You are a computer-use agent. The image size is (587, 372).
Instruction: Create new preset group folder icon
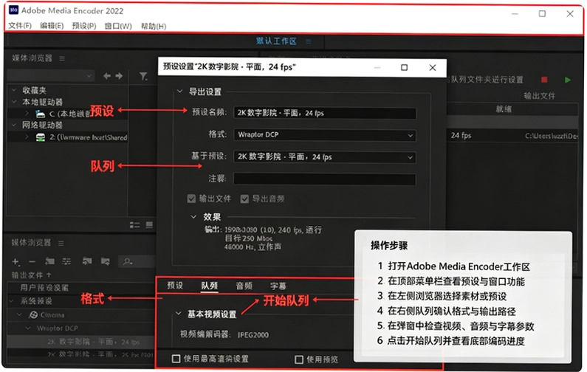pos(49,261)
